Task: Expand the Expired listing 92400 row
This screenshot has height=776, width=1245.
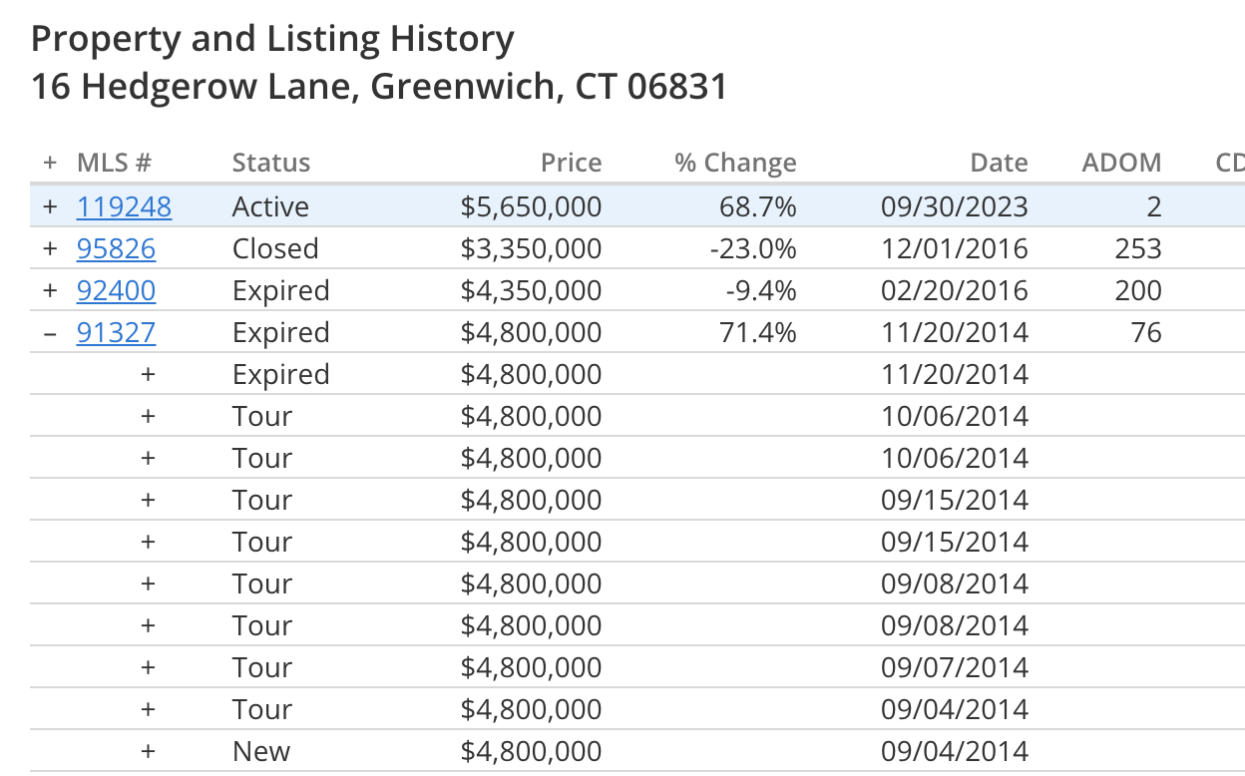Action: pos(50,290)
